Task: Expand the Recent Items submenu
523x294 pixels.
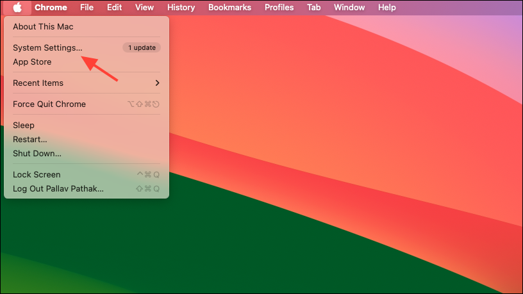Action: click(87, 83)
